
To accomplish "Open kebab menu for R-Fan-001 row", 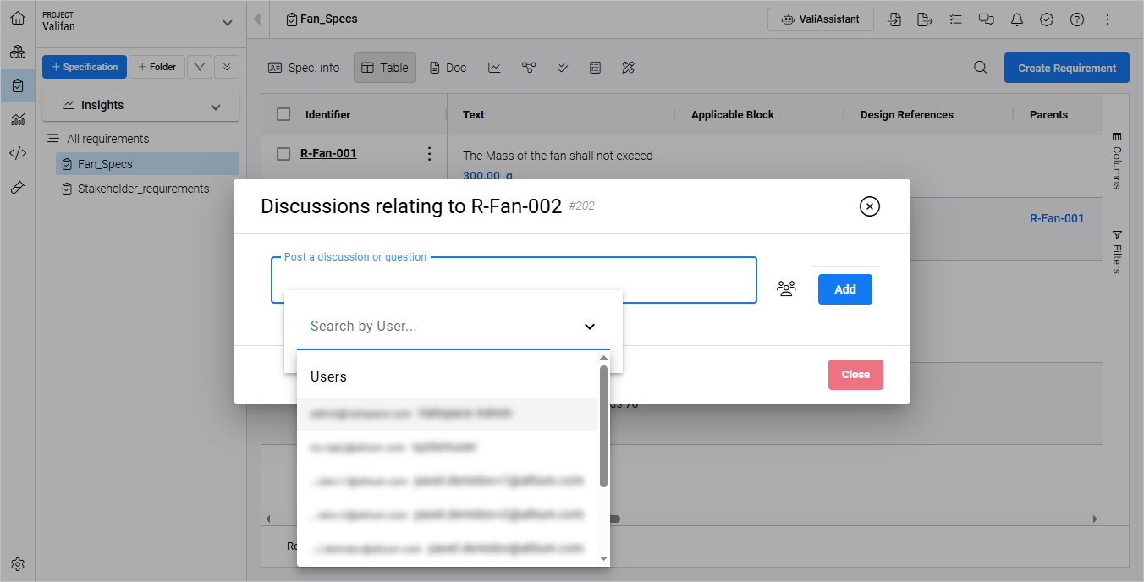I will coord(429,154).
